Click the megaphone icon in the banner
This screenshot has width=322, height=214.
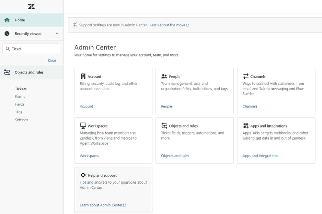pos(75,25)
